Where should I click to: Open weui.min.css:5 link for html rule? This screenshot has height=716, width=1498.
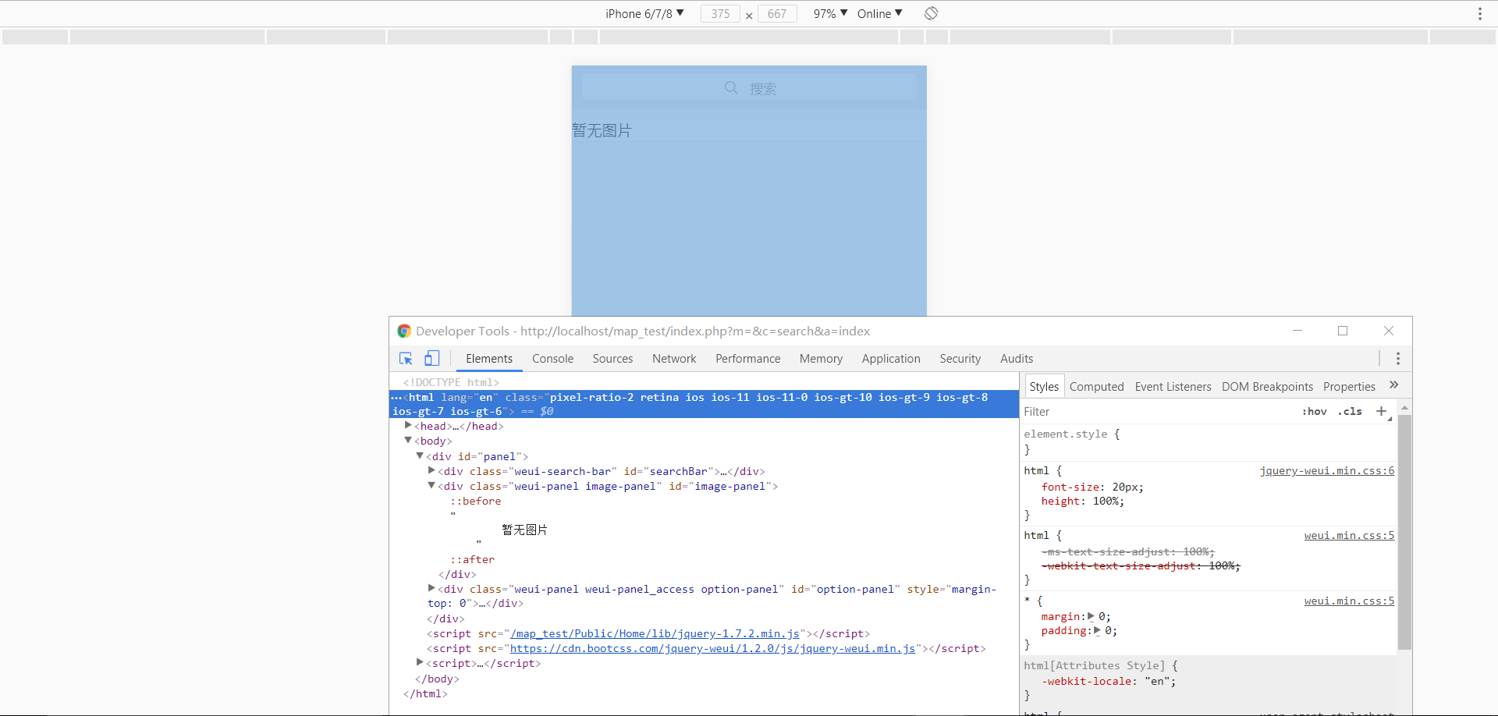pyautogui.click(x=1349, y=535)
